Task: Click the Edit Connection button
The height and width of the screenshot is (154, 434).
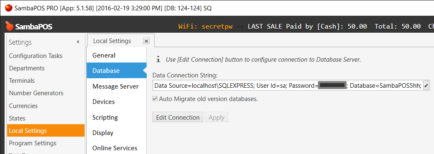Action: point(178,117)
